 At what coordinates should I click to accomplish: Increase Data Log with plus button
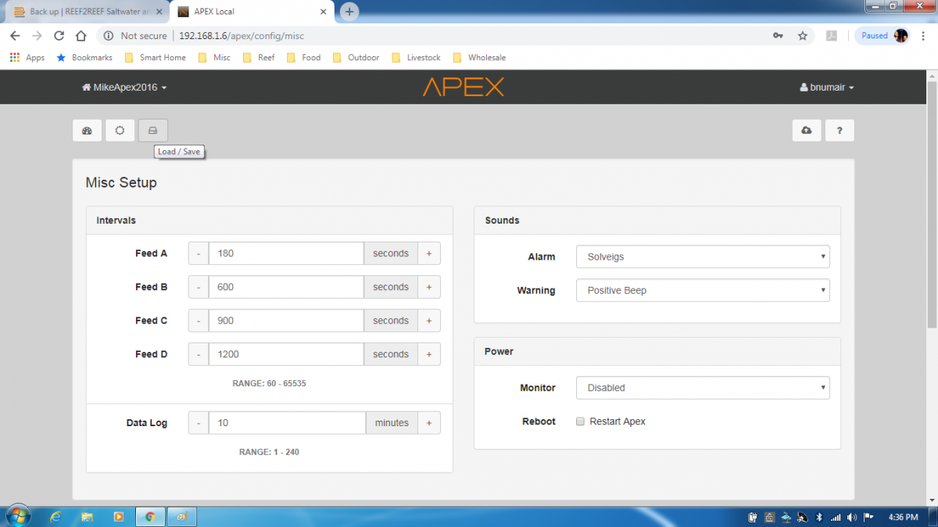tap(429, 423)
